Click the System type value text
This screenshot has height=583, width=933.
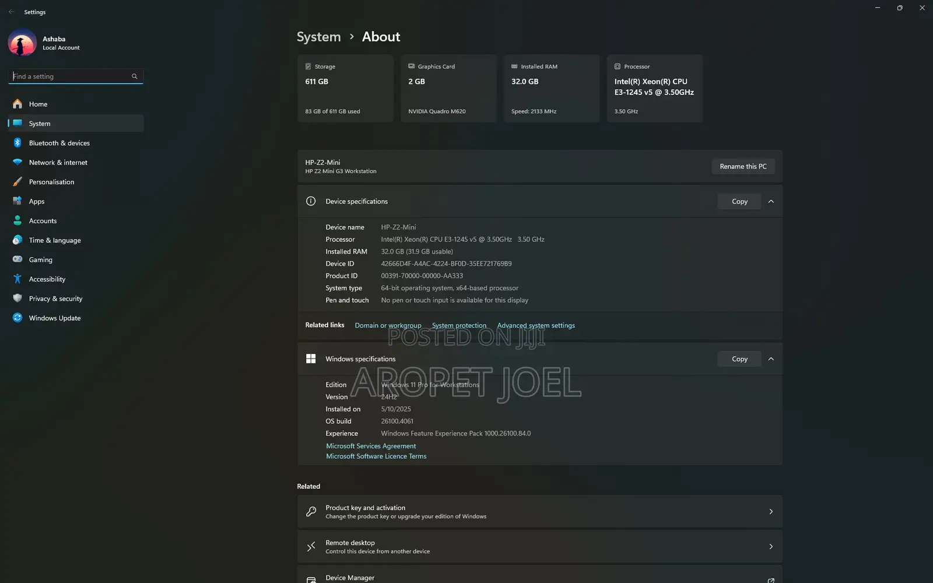click(x=450, y=289)
